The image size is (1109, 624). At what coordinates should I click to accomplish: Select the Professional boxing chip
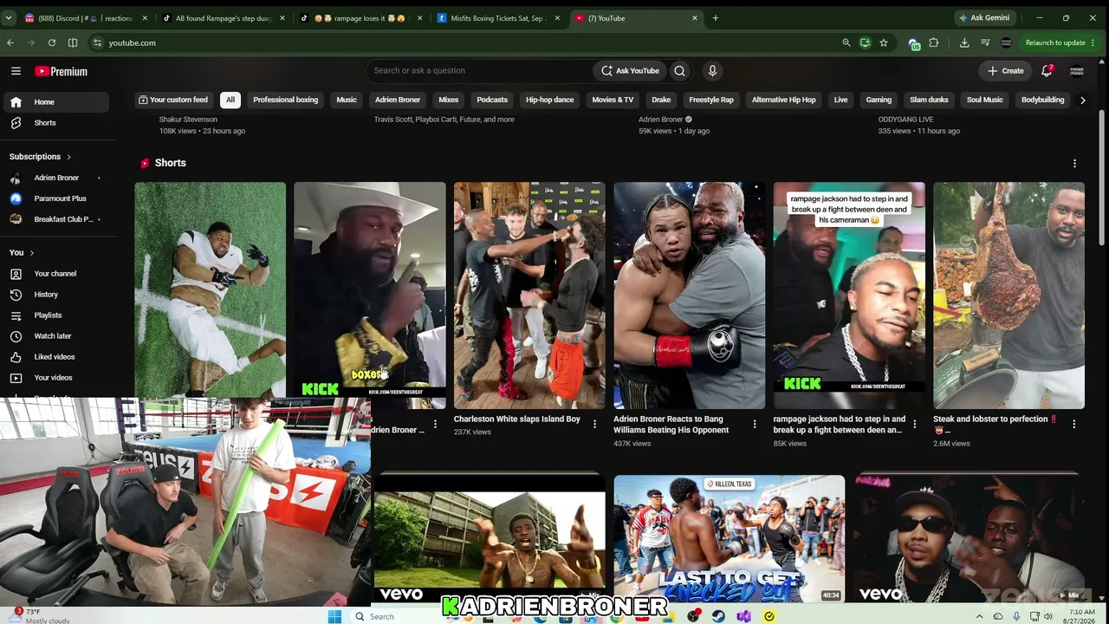coord(285,100)
